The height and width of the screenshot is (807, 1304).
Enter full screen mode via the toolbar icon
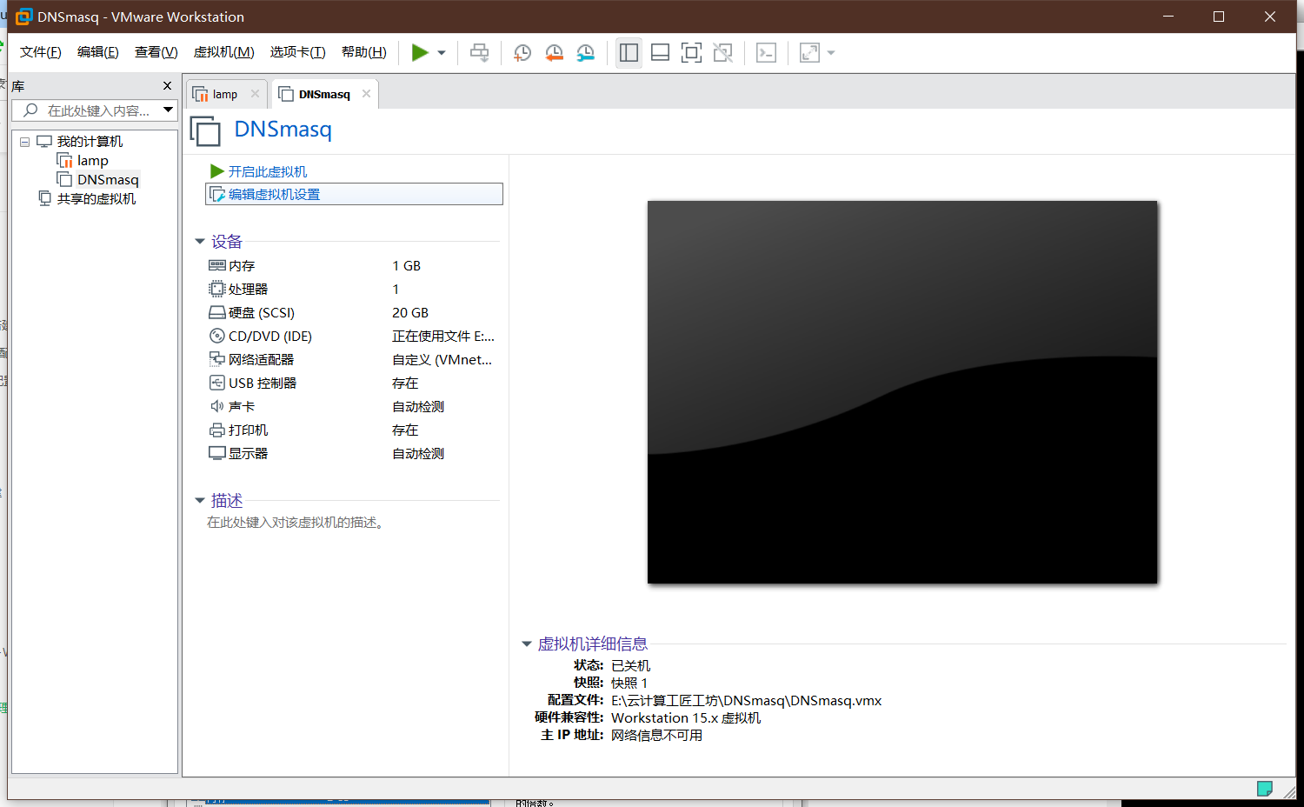[x=691, y=52]
